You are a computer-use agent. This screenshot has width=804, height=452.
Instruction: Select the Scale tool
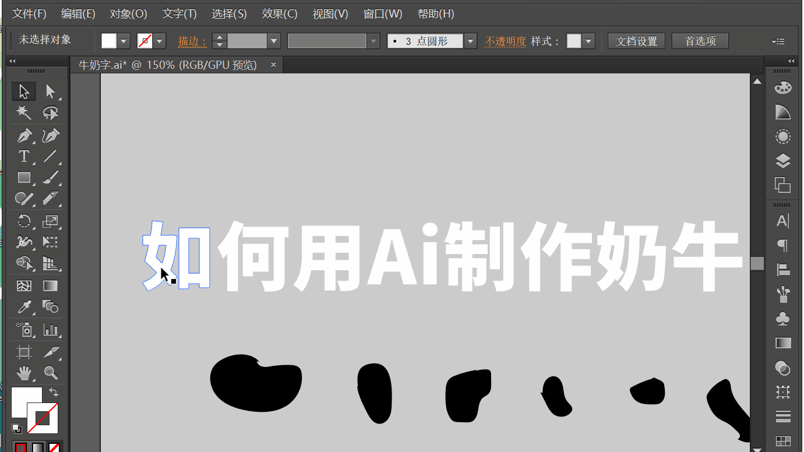click(x=50, y=221)
